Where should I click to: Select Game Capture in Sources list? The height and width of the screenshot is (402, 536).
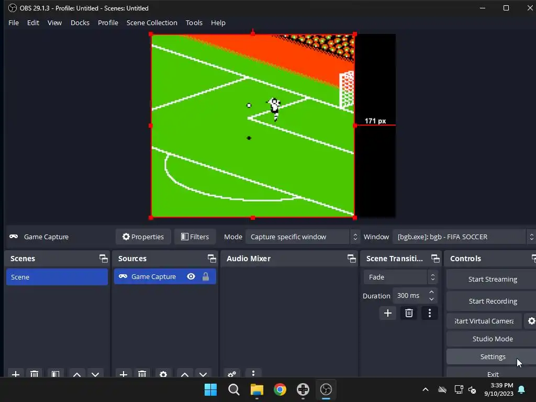click(x=165, y=276)
